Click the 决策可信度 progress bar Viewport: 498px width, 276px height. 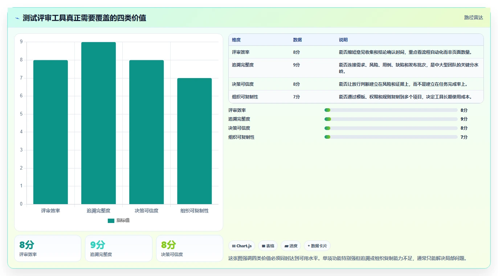coord(391,128)
